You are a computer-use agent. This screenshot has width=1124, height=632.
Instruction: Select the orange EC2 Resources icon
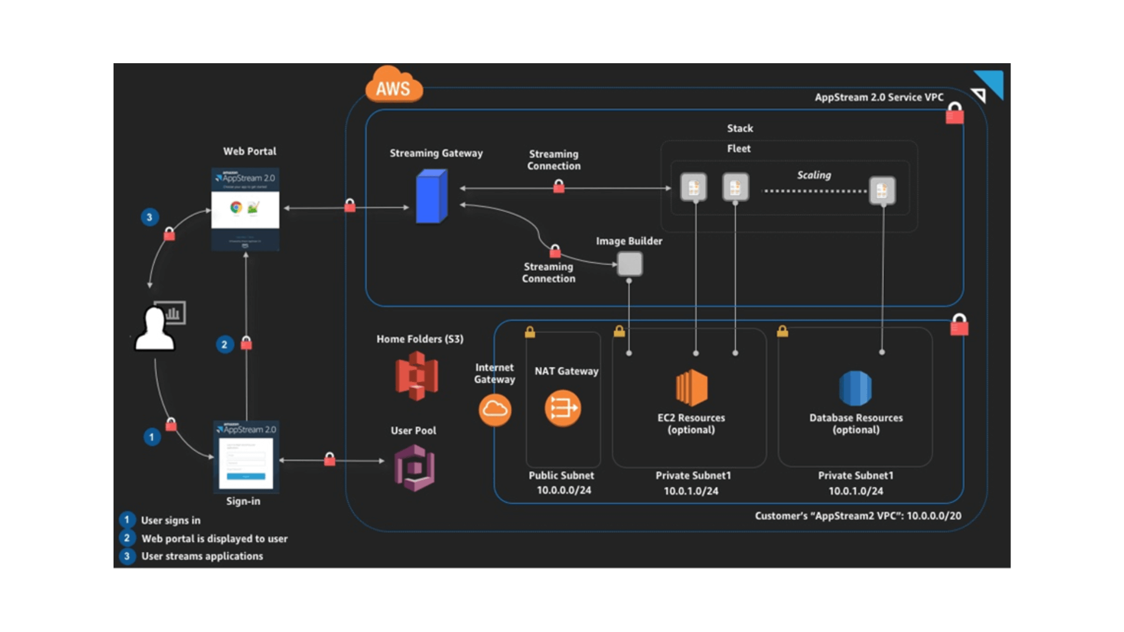point(691,388)
